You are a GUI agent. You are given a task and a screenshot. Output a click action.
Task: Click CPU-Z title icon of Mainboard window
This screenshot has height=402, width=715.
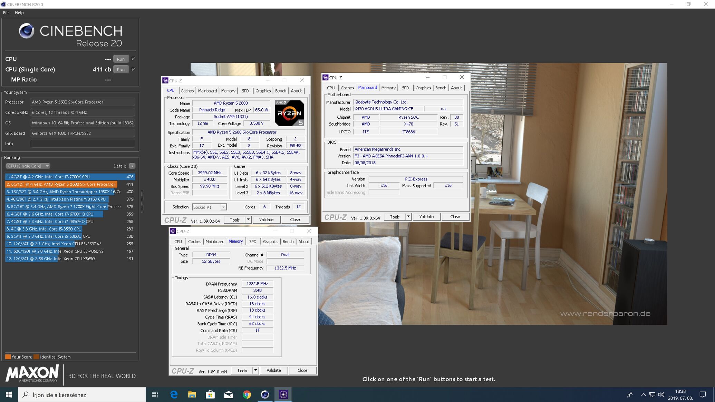point(325,77)
